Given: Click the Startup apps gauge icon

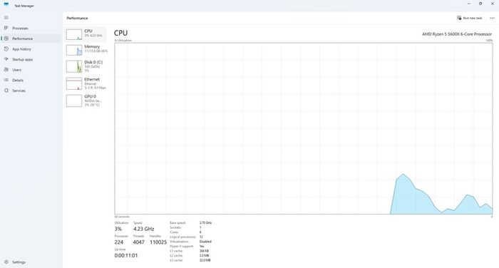Looking at the screenshot, I should point(6,59).
